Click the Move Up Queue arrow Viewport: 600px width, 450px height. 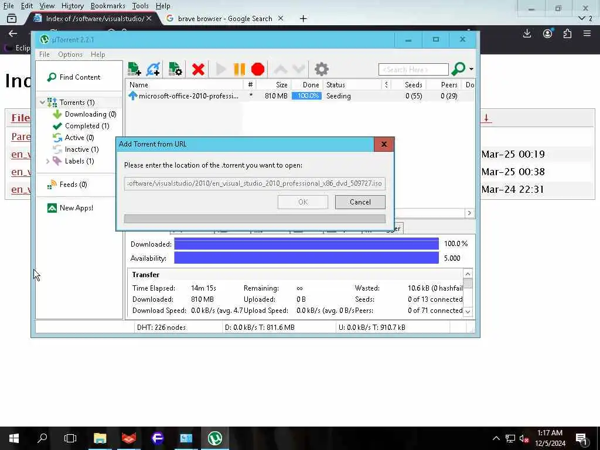(x=281, y=70)
